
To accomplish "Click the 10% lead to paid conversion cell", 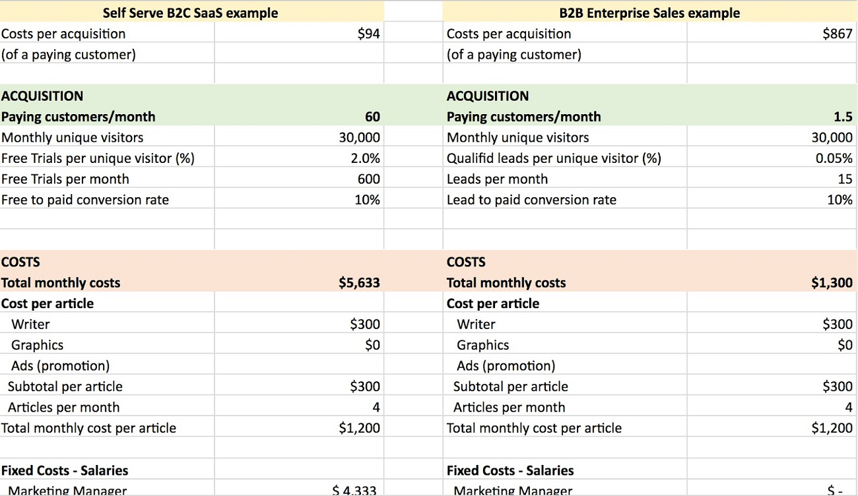I will tap(838, 199).
